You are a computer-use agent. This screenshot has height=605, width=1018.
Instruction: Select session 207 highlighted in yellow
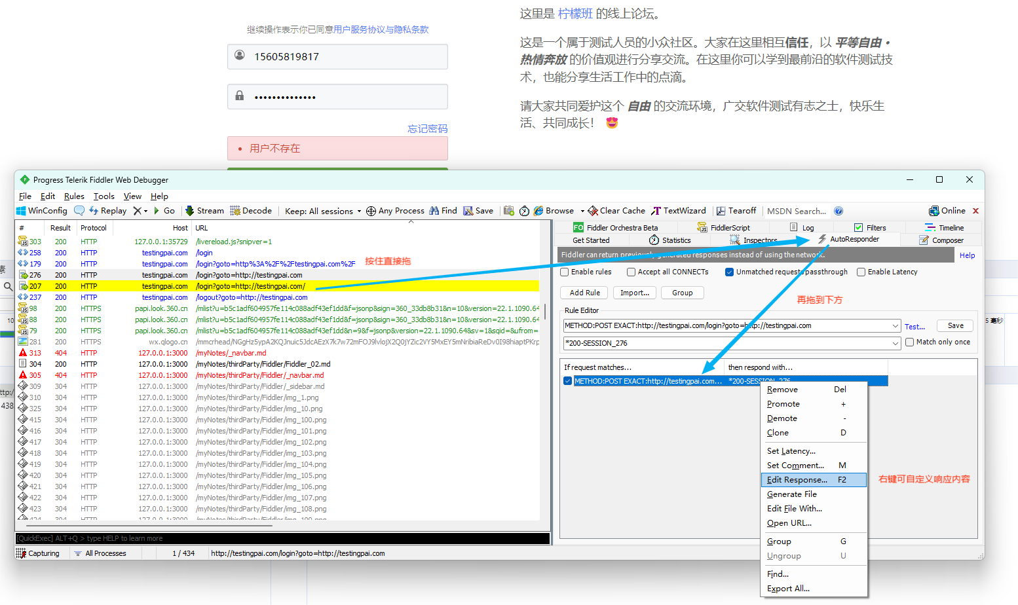[x=278, y=286]
